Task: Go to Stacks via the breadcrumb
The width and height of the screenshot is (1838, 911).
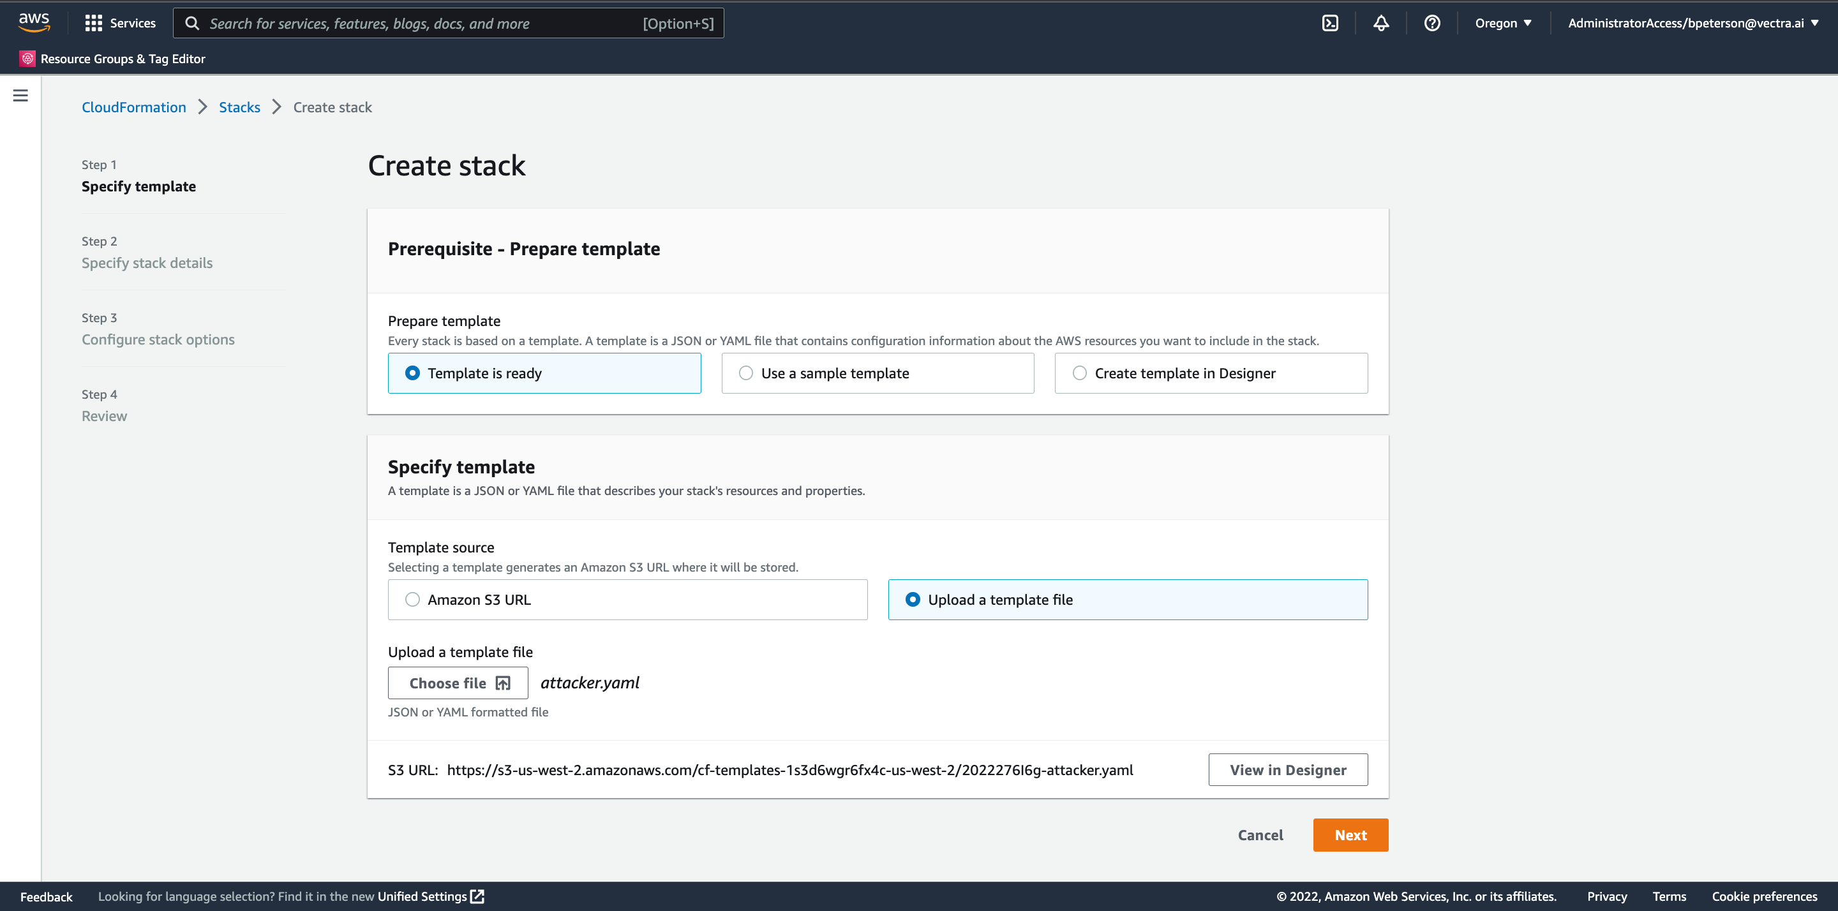Action: (x=239, y=107)
